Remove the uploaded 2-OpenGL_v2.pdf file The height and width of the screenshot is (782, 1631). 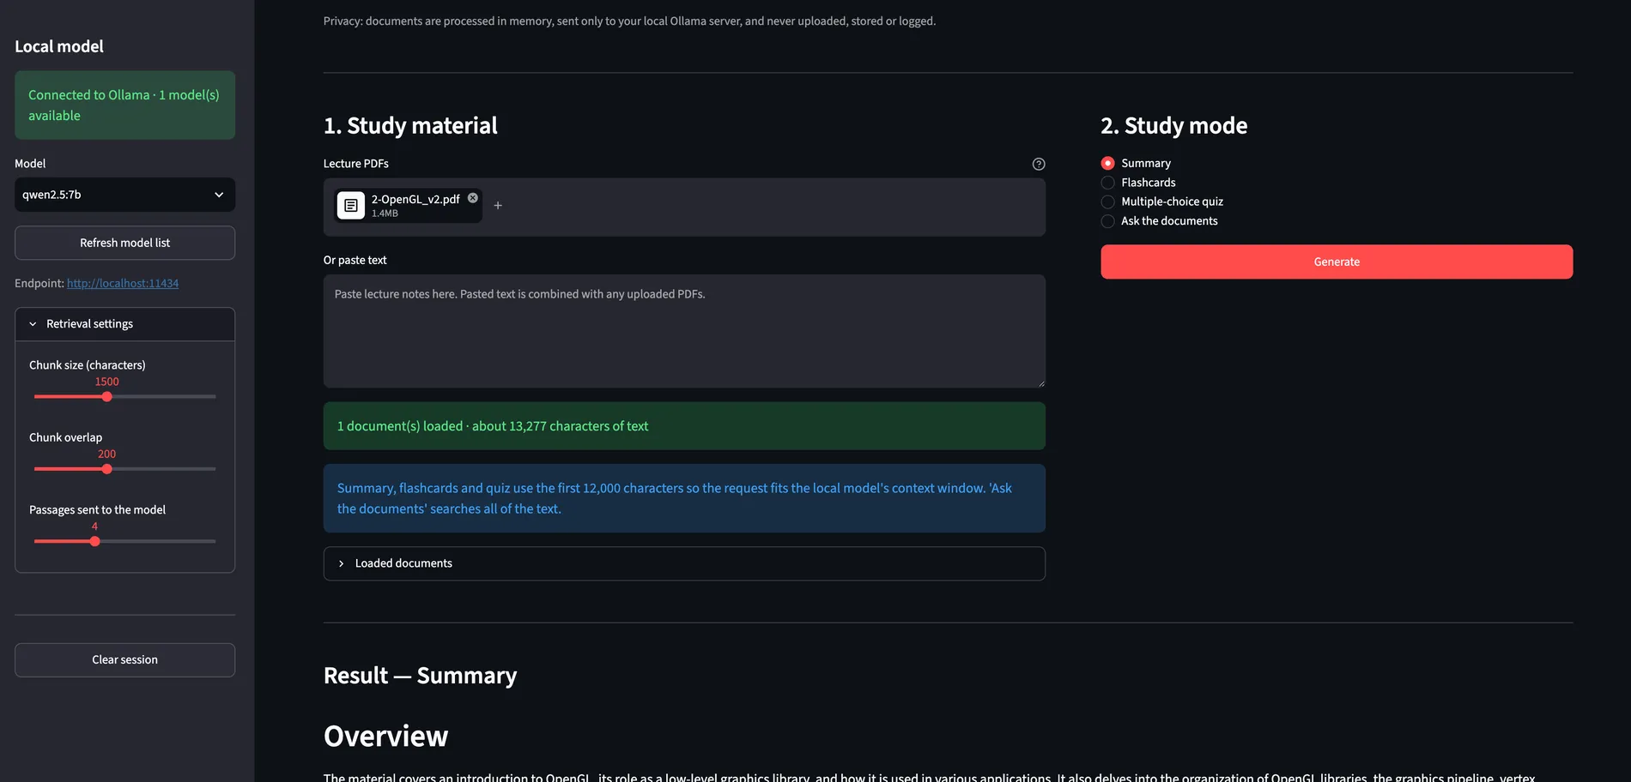pos(473,198)
